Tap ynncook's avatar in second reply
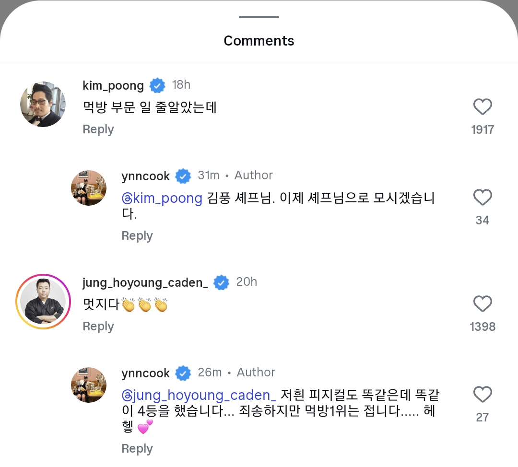 (89, 385)
